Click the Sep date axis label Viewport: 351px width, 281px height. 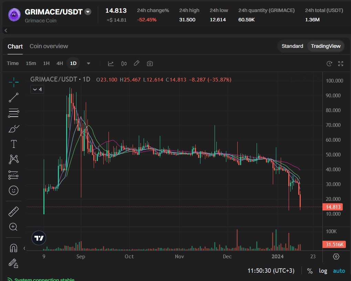pyautogui.click(x=81, y=257)
